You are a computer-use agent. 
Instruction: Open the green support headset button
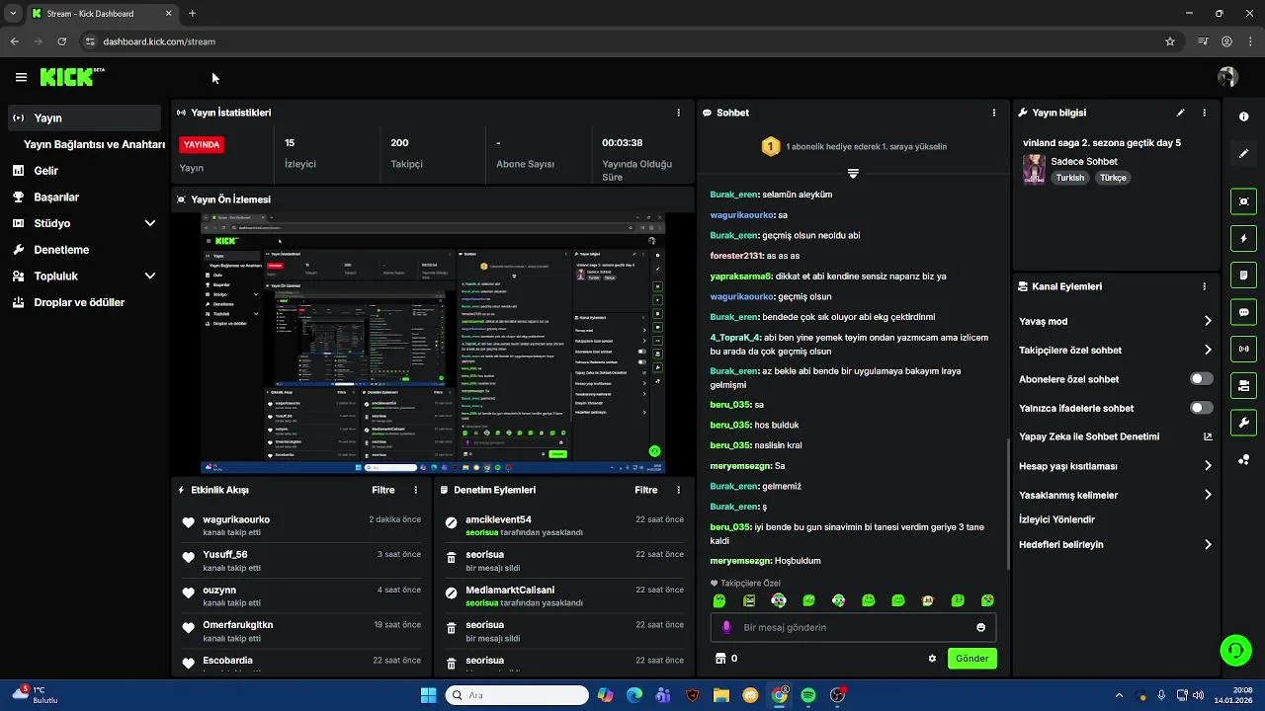point(1235,650)
